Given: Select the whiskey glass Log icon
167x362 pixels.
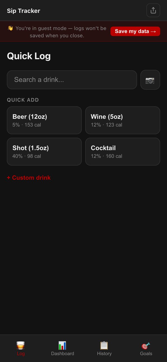Looking at the screenshot, I should [x=21, y=345].
